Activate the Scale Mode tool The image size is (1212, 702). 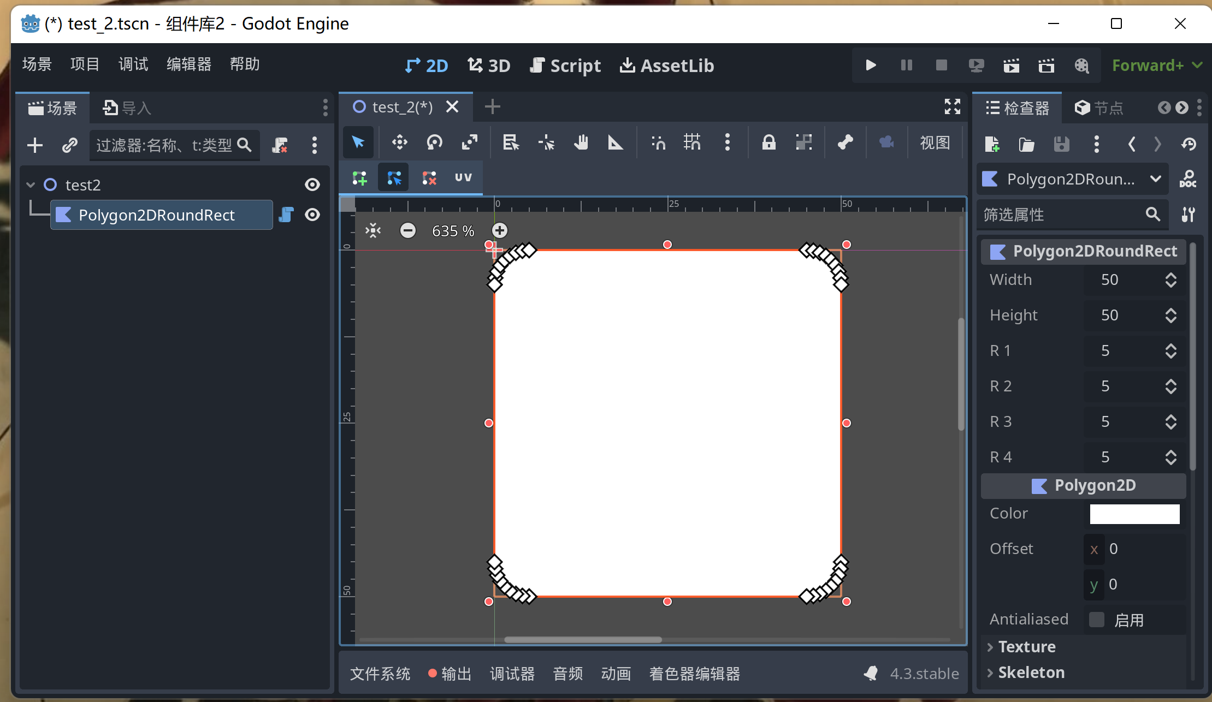pos(470,143)
